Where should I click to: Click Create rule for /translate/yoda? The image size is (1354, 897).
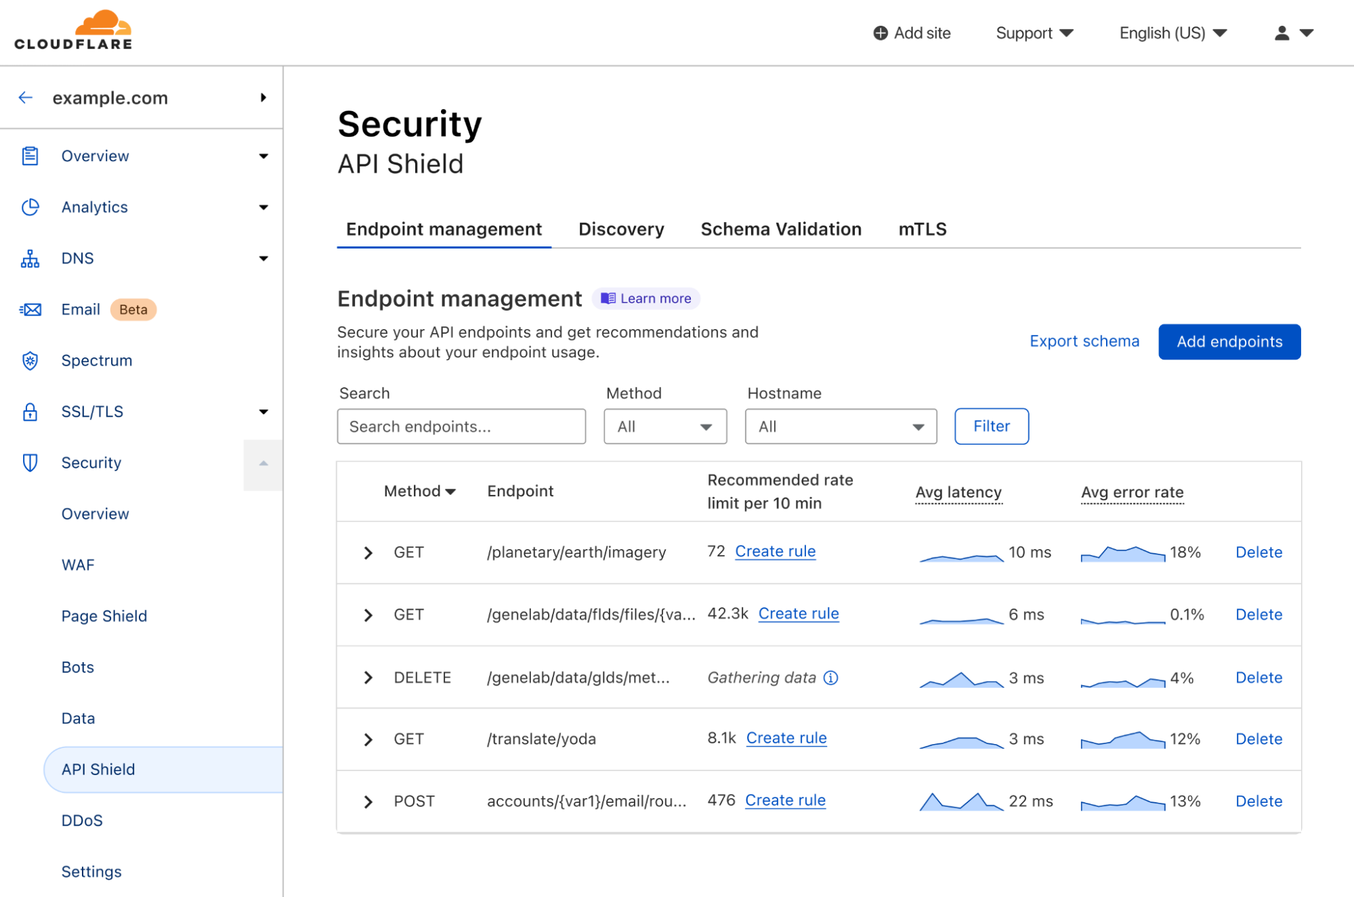pos(786,738)
